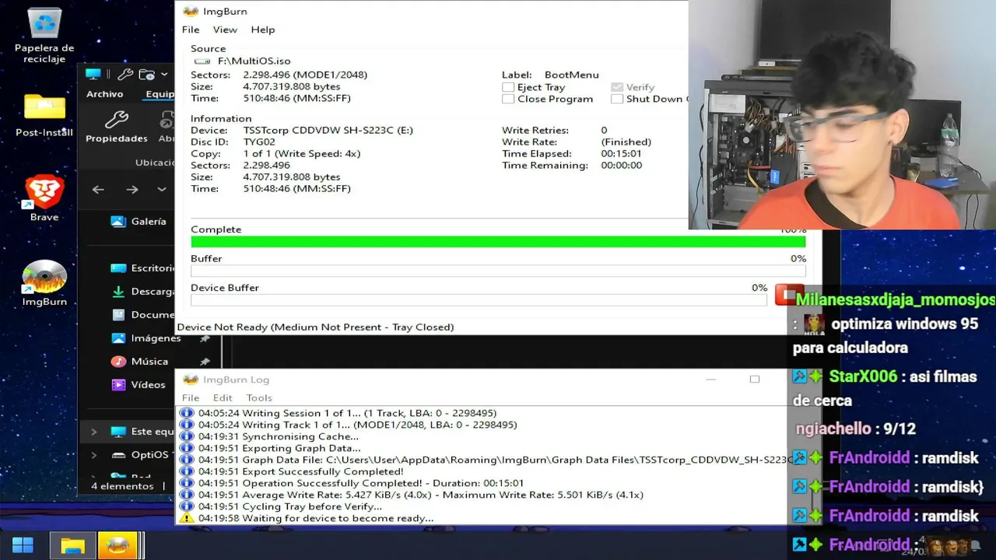Click the ImgBurn taskbar button

[117, 545]
